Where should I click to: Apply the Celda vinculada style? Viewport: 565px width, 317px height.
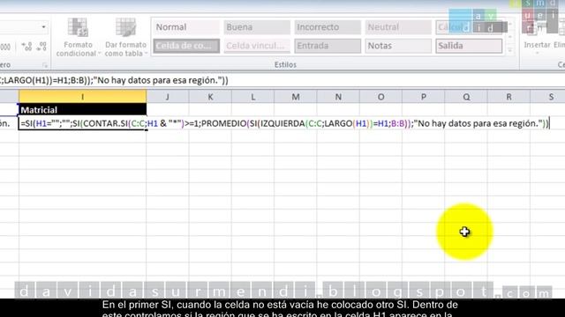click(257, 46)
